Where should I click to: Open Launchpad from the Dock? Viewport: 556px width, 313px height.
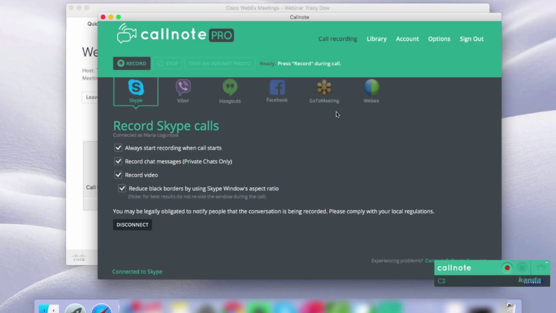pyautogui.click(x=75, y=308)
